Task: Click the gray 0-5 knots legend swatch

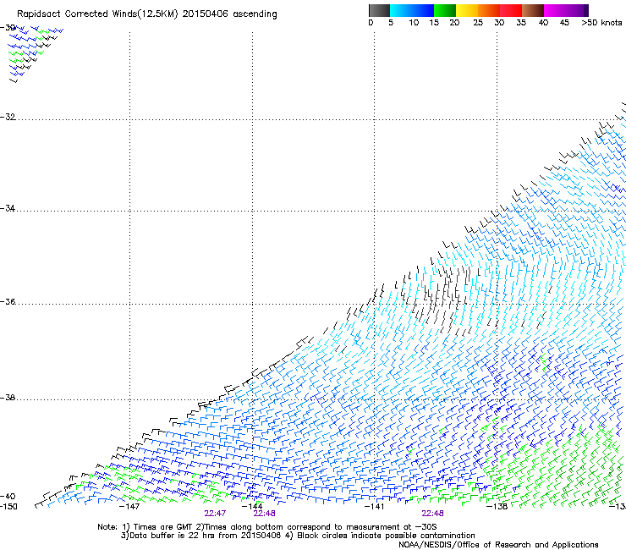Action: [x=379, y=10]
